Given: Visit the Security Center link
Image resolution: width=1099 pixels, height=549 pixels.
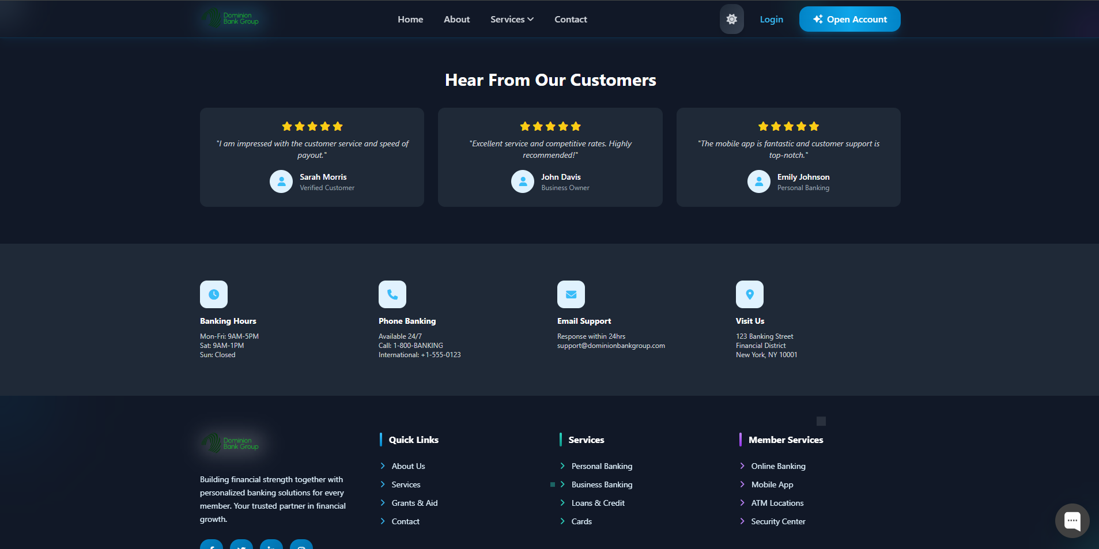Looking at the screenshot, I should tap(778, 521).
